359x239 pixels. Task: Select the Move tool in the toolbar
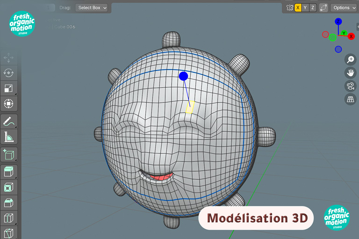[8, 58]
